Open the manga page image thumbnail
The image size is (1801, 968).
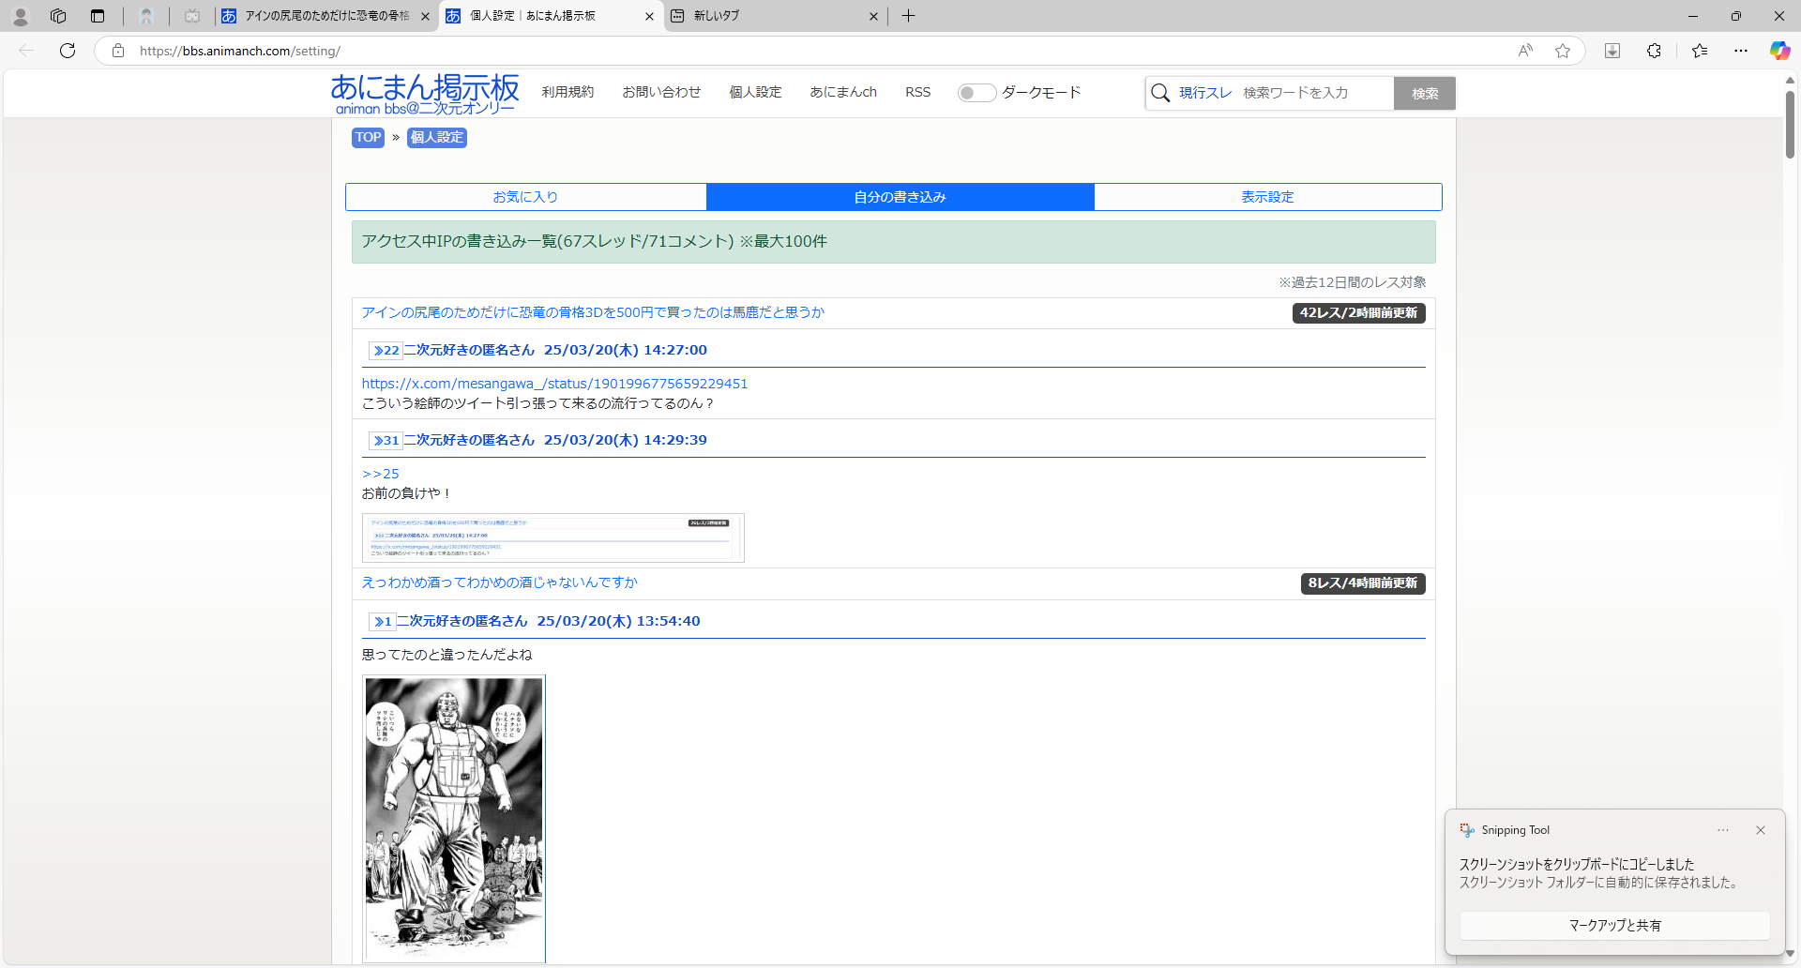[x=454, y=819]
